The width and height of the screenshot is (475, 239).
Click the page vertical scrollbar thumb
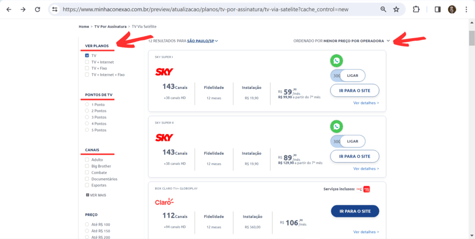coord(472,38)
